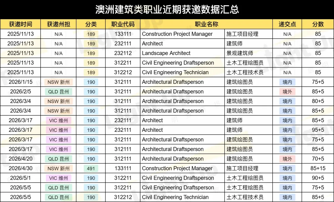Click the Civil Engineering Technician cell in the last row
The height and width of the screenshot is (202, 334).
click(x=175, y=197)
